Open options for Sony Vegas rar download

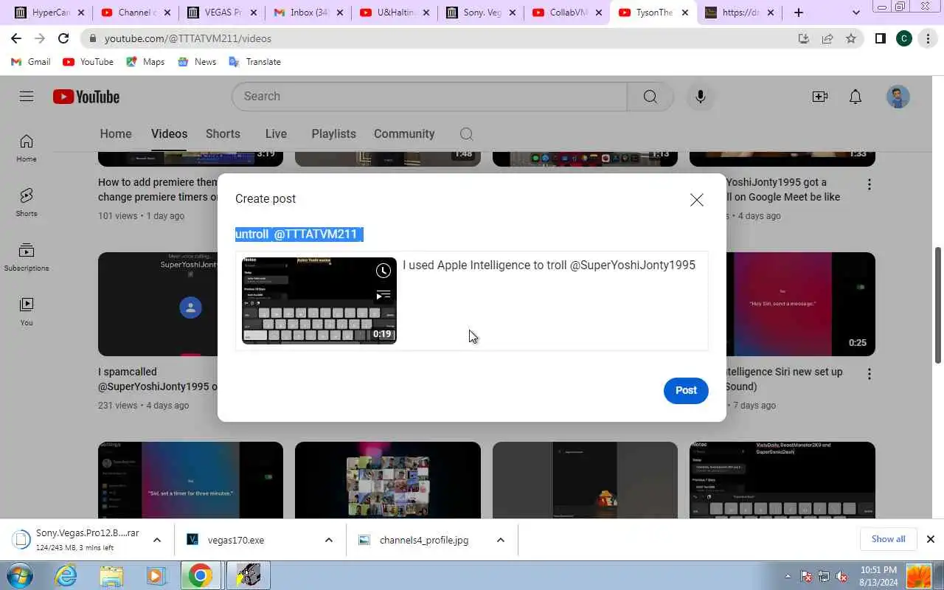click(x=156, y=540)
